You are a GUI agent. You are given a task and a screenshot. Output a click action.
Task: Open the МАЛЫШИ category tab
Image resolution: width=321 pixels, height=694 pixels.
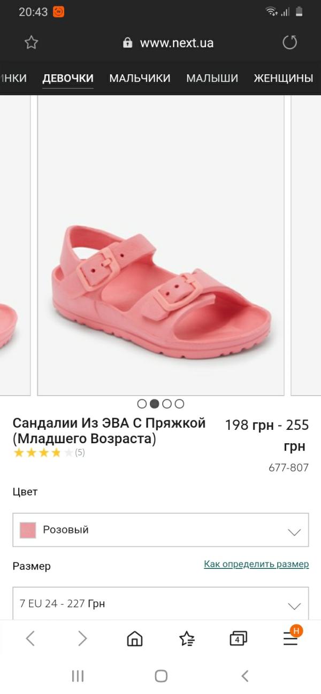[x=212, y=78]
